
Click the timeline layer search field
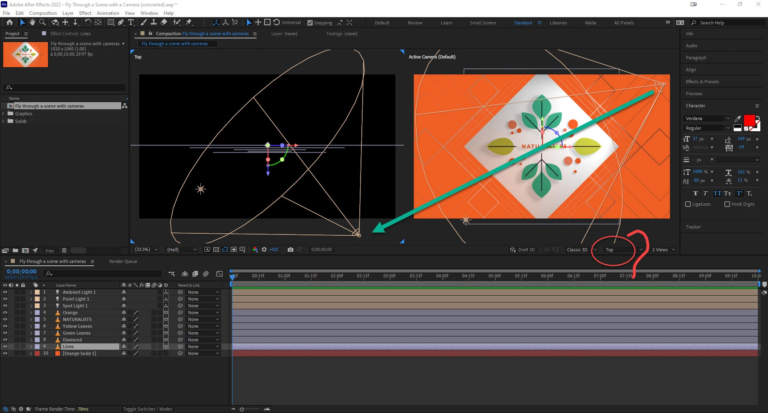(103, 274)
